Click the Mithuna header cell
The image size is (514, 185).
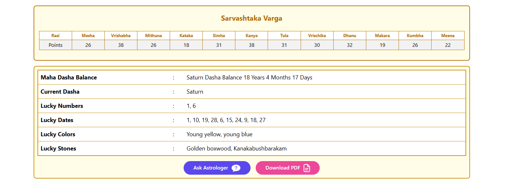154,36
